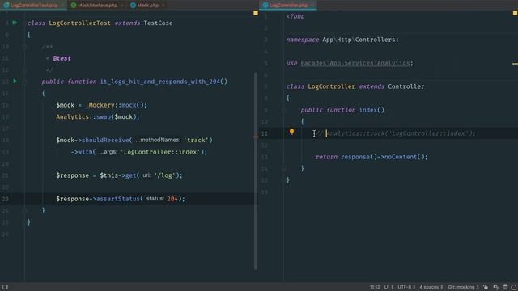Click line number 11 in right gutter
The height and width of the screenshot is (291, 518).
(265, 133)
